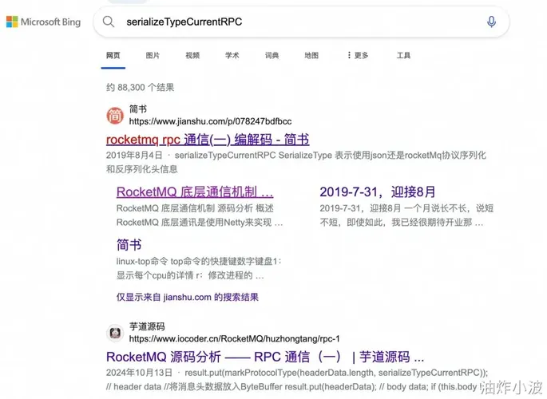This screenshot has height=399, width=547.
Task: Open the 词典 tab
Action: coord(272,55)
